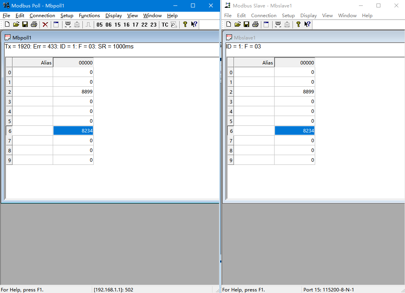The height and width of the screenshot is (293, 405).
Task: Click the Open folder icon in Modbus Slave
Action: tap(237, 25)
